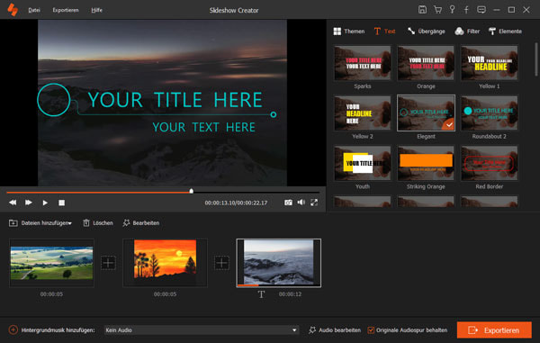
Task: Play the slideshow preview
Action: pos(45,203)
